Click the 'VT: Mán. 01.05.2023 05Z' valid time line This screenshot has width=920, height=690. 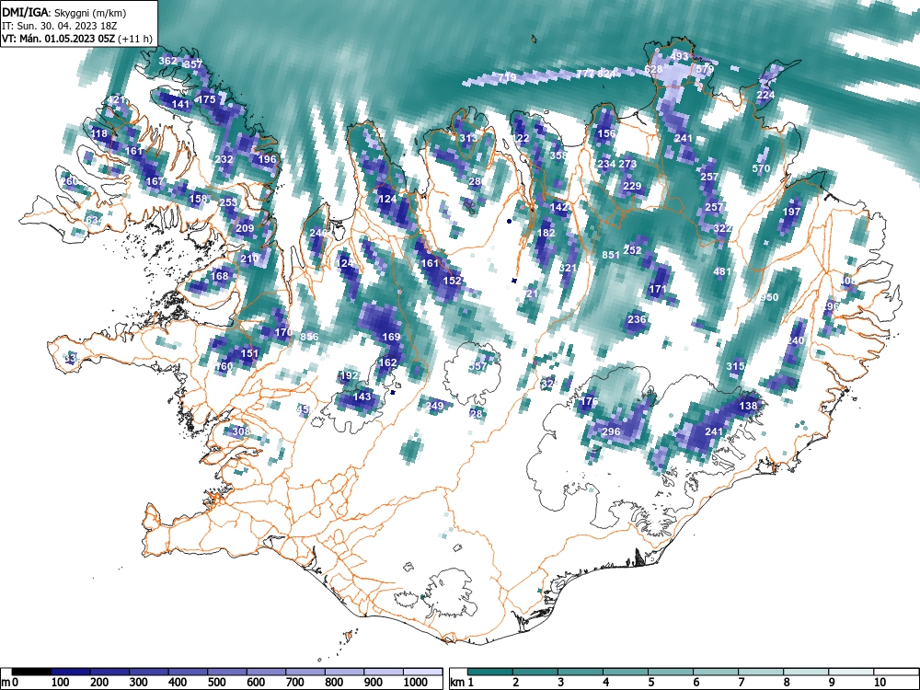pyautogui.click(x=59, y=39)
